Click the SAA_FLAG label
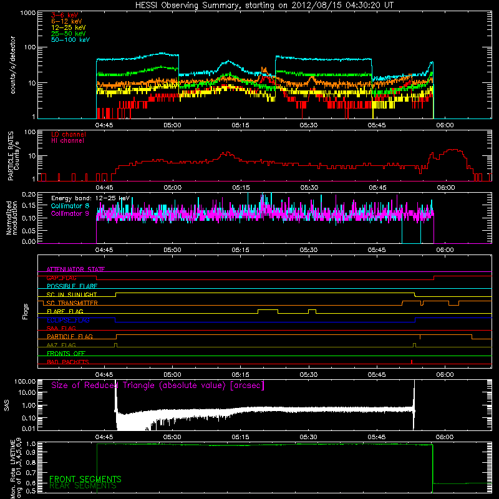Image resolution: width=499 pixels, height=499 pixels. 61,328
